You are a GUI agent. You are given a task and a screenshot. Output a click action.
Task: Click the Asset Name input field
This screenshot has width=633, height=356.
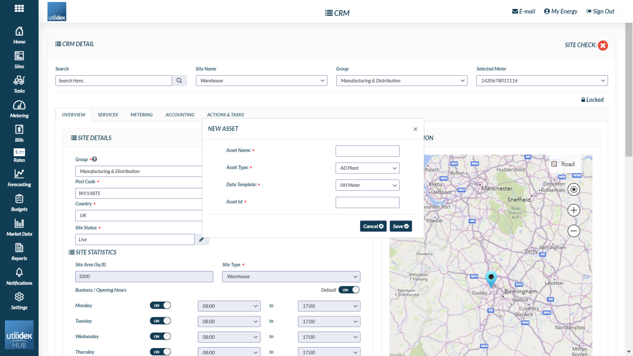pyautogui.click(x=367, y=151)
